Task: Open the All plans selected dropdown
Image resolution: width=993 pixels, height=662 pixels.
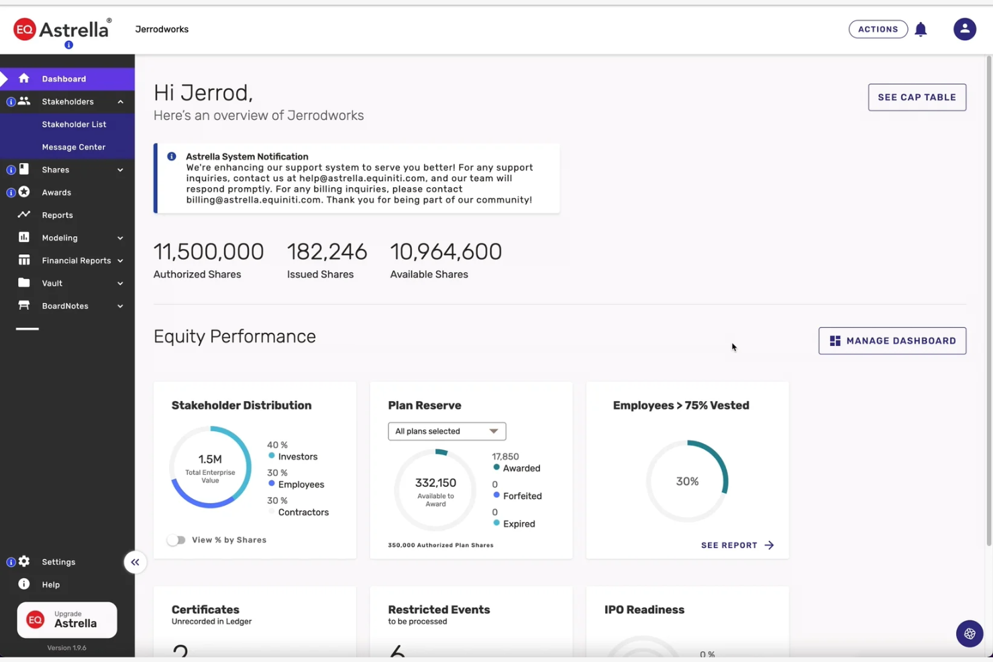Action: (446, 431)
